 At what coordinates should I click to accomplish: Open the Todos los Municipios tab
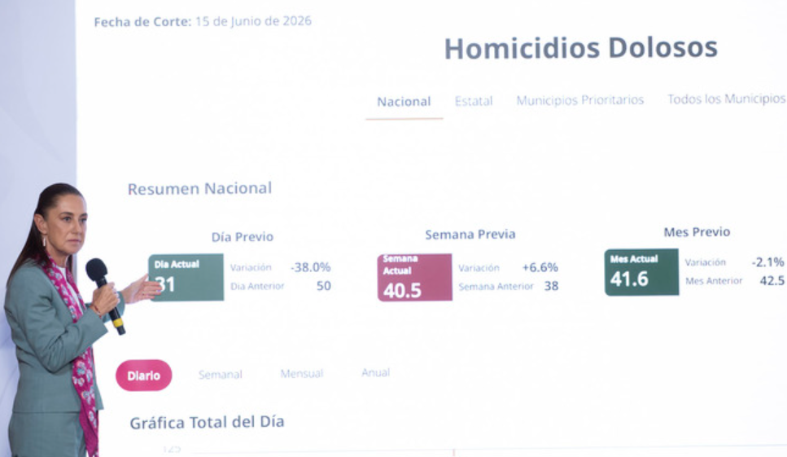click(726, 99)
